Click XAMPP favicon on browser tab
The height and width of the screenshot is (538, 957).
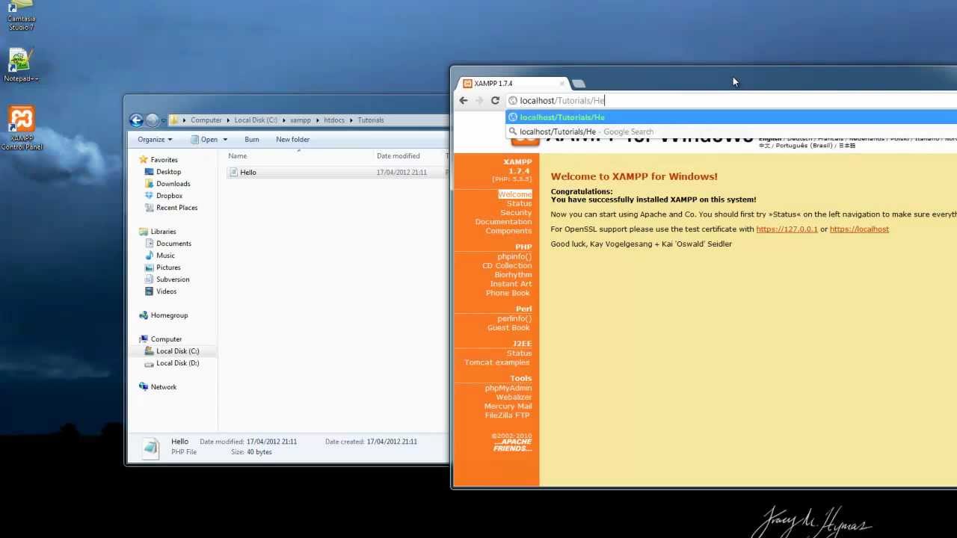pos(467,84)
